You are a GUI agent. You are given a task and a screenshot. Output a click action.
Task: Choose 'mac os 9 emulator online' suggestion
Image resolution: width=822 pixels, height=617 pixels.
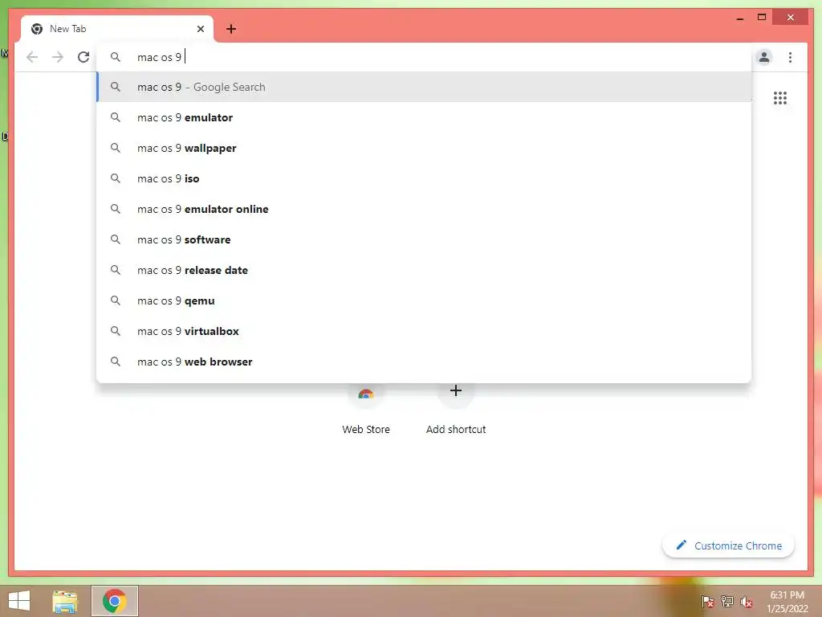(424, 209)
